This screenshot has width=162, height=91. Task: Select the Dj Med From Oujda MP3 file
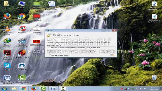(154, 18)
